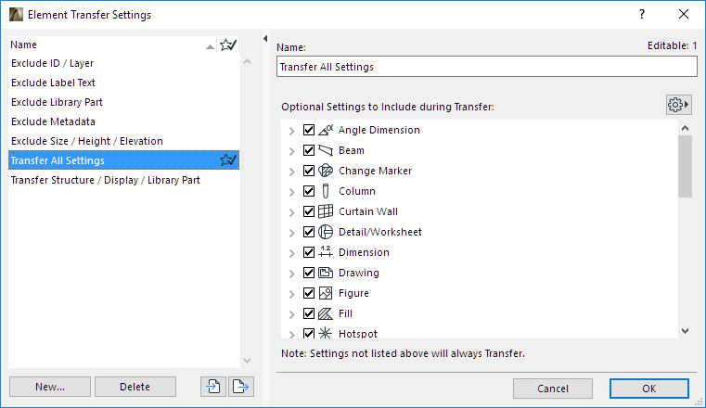The image size is (706, 408).
Task: Disable the Fill settings checkbox
Action: tap(309, 313)
